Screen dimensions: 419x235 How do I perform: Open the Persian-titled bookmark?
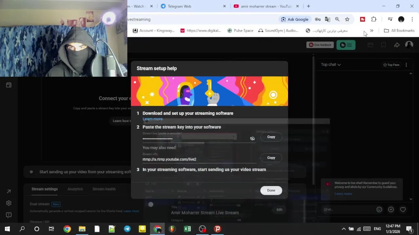pyautogui.click(x=327, y=31)
